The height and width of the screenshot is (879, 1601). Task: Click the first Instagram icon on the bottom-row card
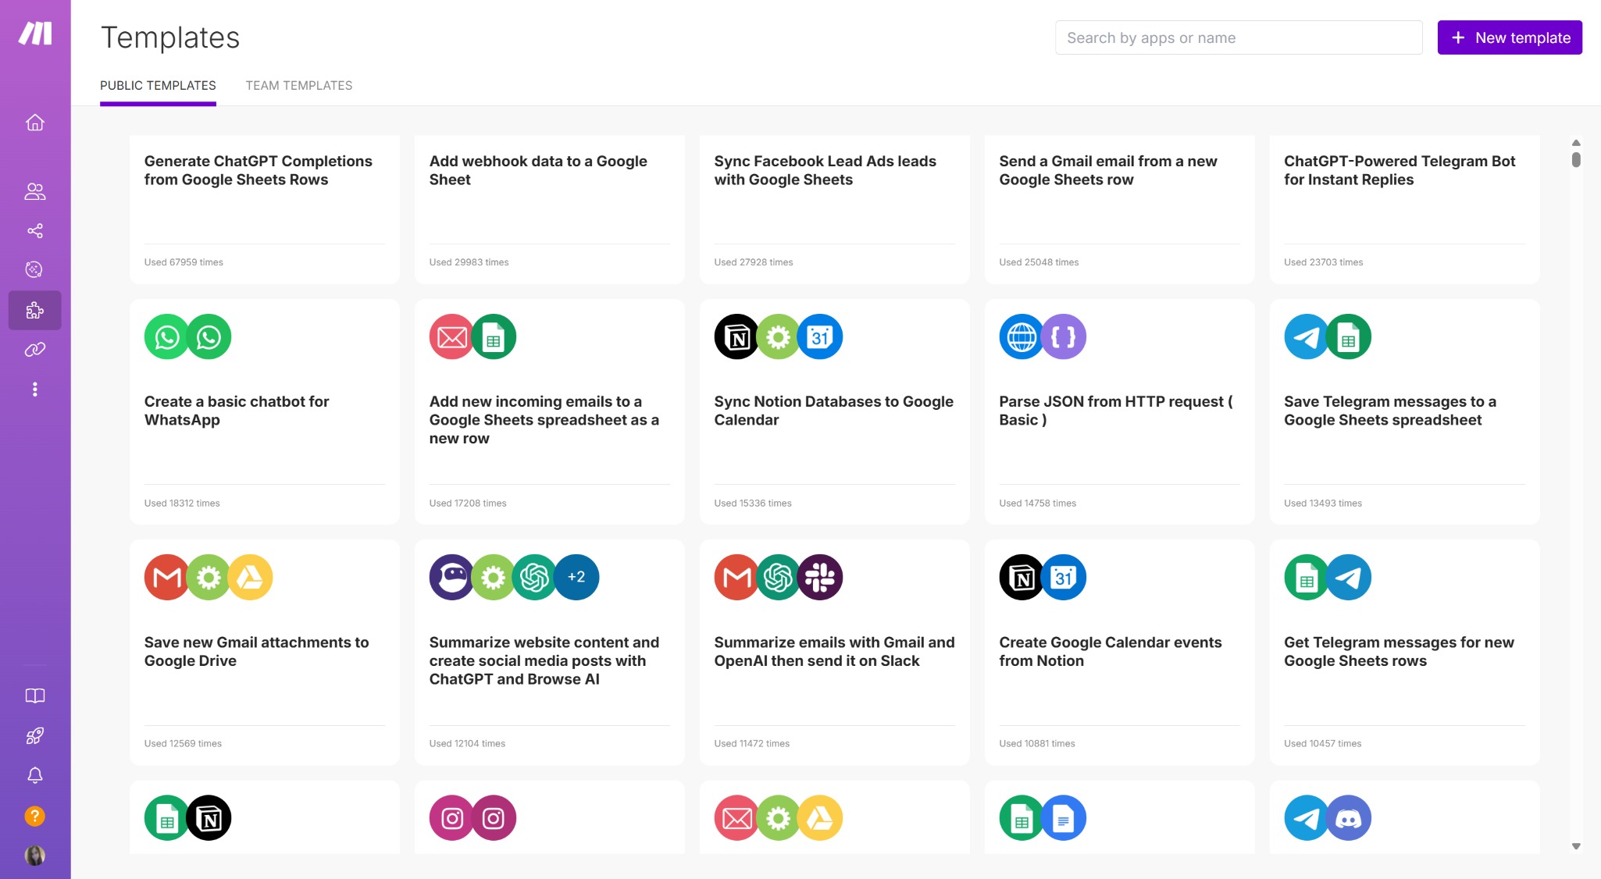[451, 818]
